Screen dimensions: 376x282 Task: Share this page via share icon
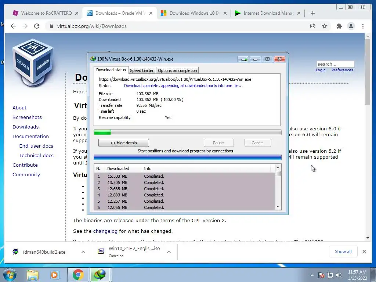tap(313, 26)
